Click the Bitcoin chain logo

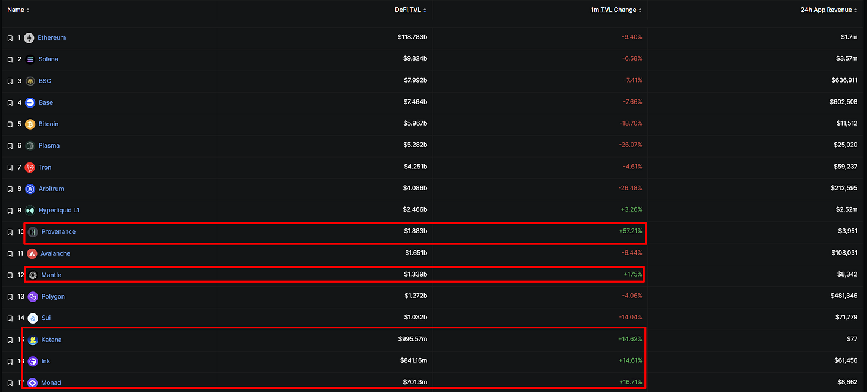click(x=30, y=124)
